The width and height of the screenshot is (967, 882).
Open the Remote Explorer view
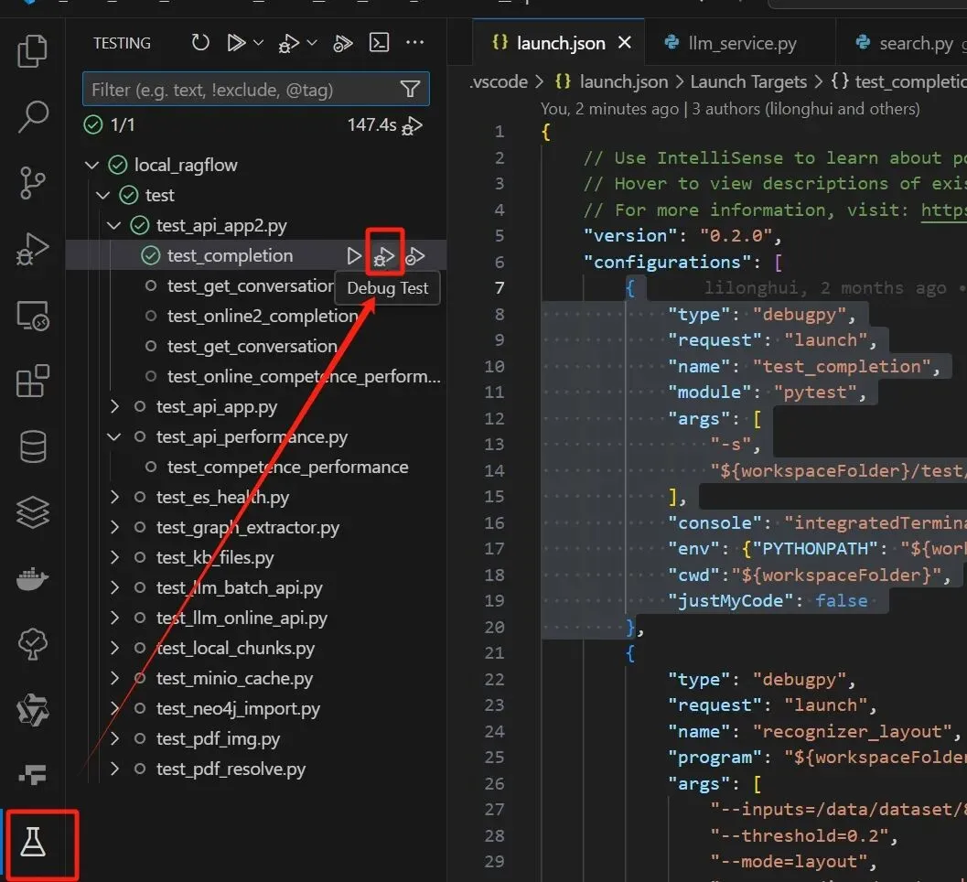[32, 315]
